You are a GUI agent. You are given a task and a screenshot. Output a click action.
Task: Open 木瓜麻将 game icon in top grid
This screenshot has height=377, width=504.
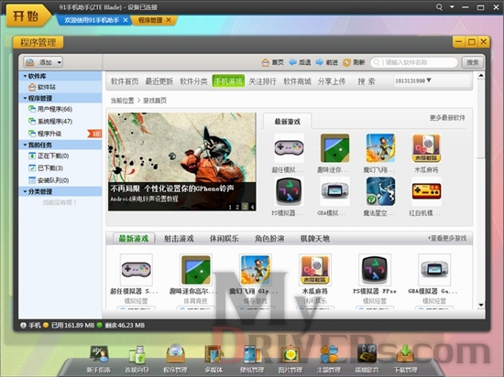pos(426,148)
